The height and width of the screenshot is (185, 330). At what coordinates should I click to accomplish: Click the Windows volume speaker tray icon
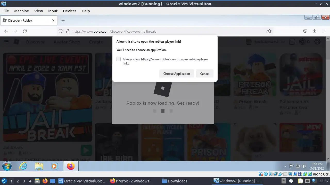pos(304,166)
